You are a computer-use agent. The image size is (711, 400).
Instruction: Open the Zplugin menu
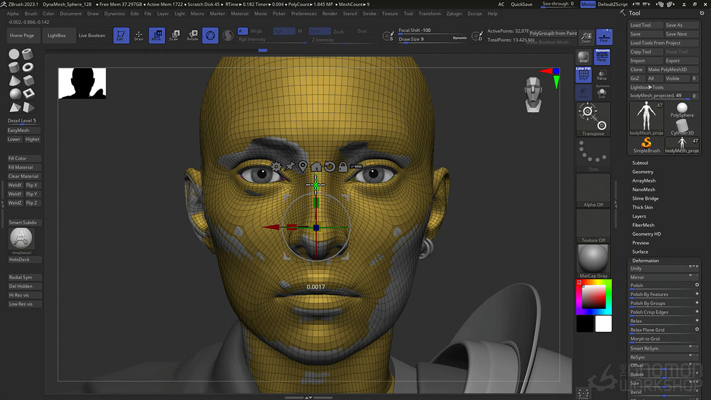coord(454,13)
